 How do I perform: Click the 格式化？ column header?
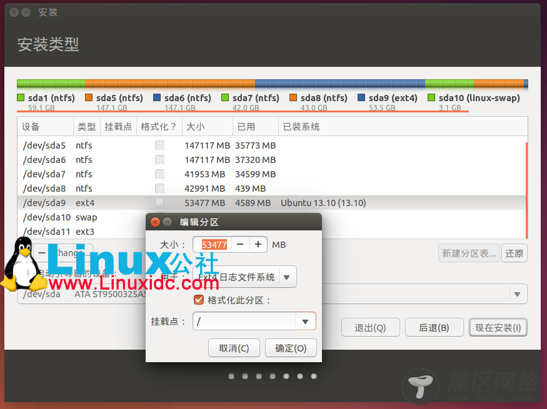point(159,127)
